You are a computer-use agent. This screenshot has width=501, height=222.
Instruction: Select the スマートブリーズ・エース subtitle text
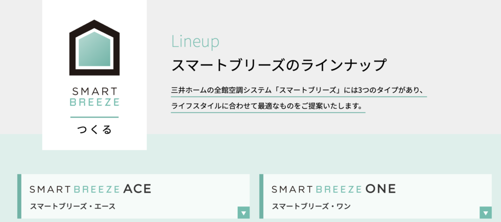tap(73, 206)
